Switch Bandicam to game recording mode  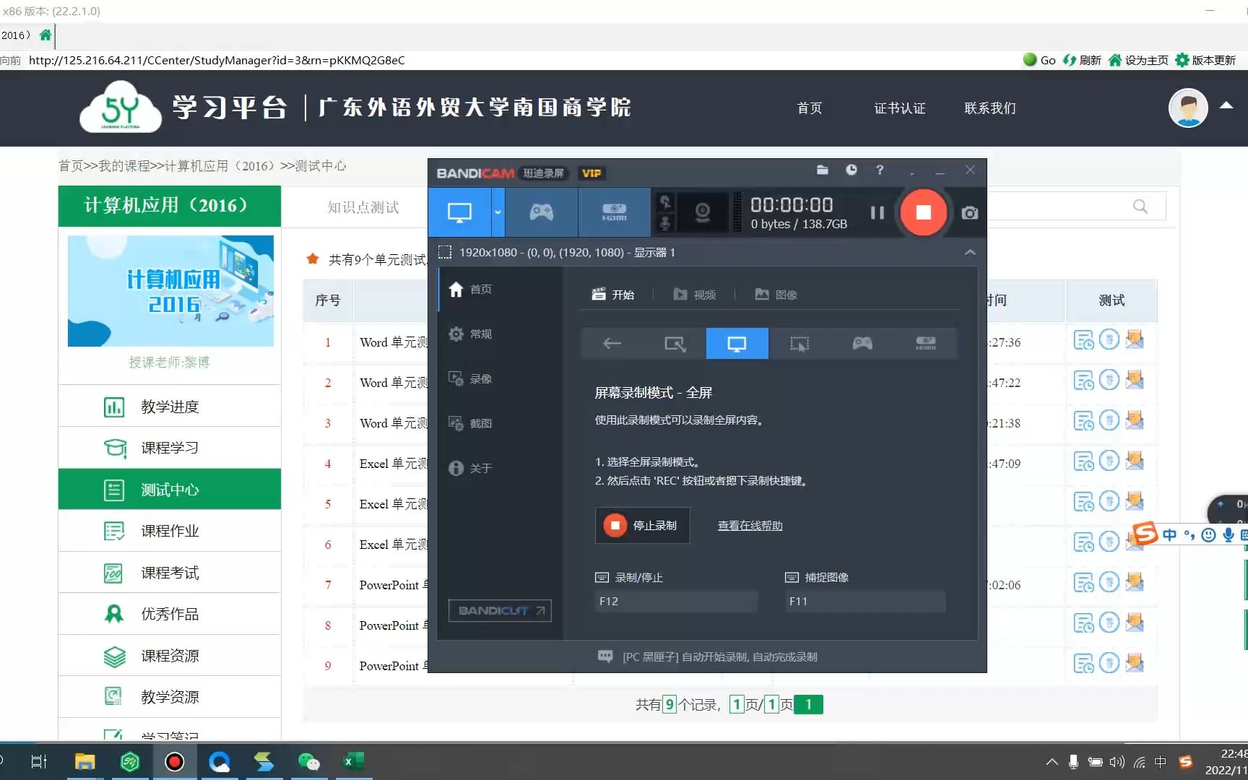coord(541,212)
